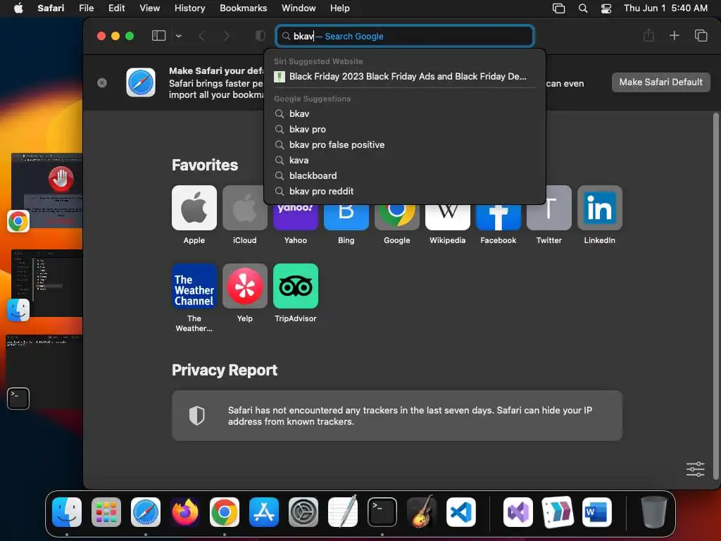Open start page customization settings
Viewport: 721px width, 541px height.
(695, 469)
